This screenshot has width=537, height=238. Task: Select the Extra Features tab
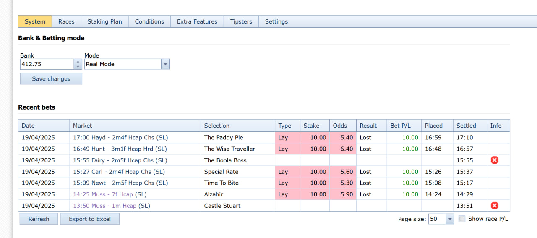(197, 21)
